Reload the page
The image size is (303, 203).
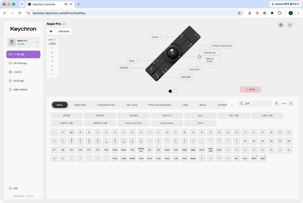[x=20, y=13]
